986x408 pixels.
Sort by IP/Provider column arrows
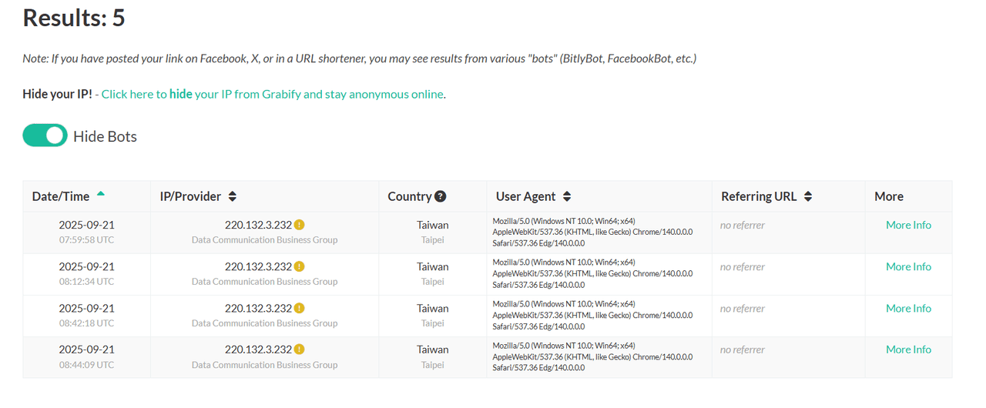tap(233, 196)
